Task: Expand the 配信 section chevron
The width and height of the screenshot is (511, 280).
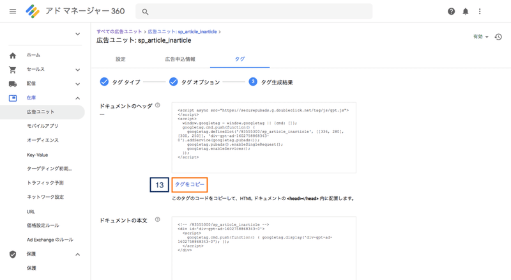Action: pyautogui.click(x=77, y=84)
